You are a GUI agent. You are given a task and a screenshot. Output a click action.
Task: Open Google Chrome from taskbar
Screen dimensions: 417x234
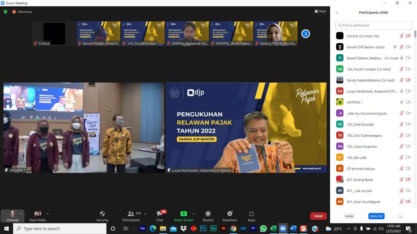[233, 228]
